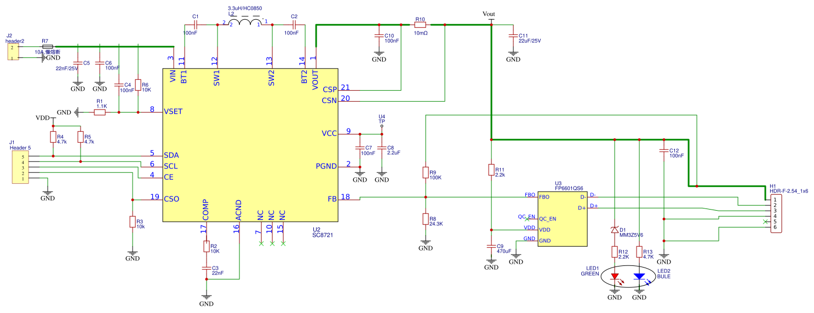Click the D1 MM3Z5V6 zener diode
This screenshot has height=313, width=814.
[615, 230]
